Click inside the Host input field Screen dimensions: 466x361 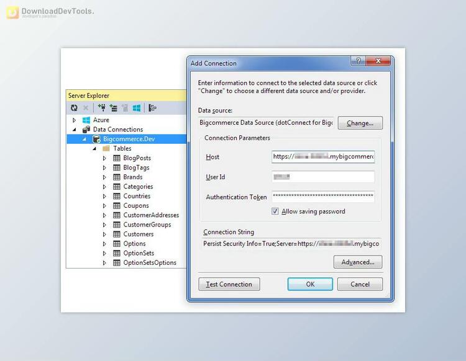point(323,157)
